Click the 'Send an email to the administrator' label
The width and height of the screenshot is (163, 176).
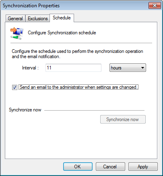(78, 87)
